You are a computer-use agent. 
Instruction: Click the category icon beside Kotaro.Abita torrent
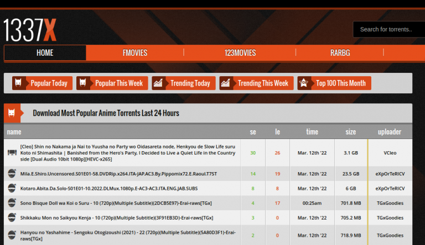(12, 188)
